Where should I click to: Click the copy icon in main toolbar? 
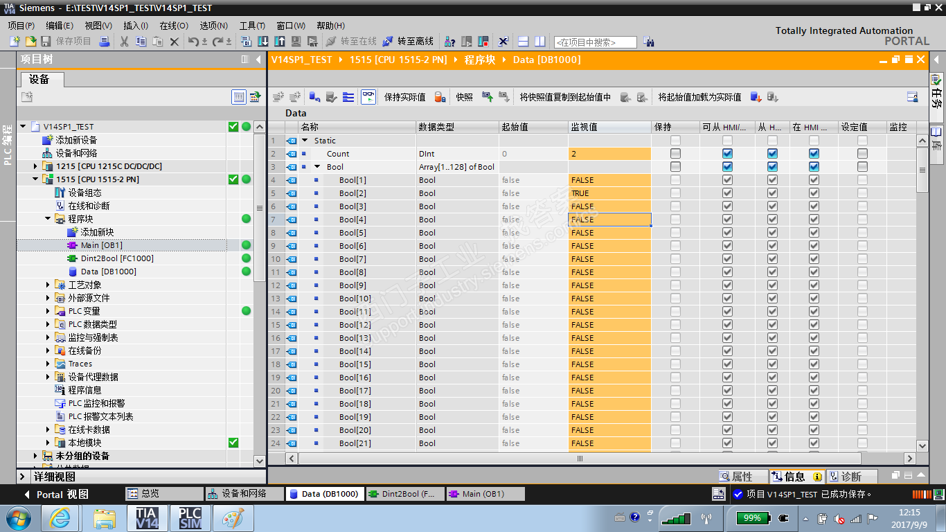(141, 42)
